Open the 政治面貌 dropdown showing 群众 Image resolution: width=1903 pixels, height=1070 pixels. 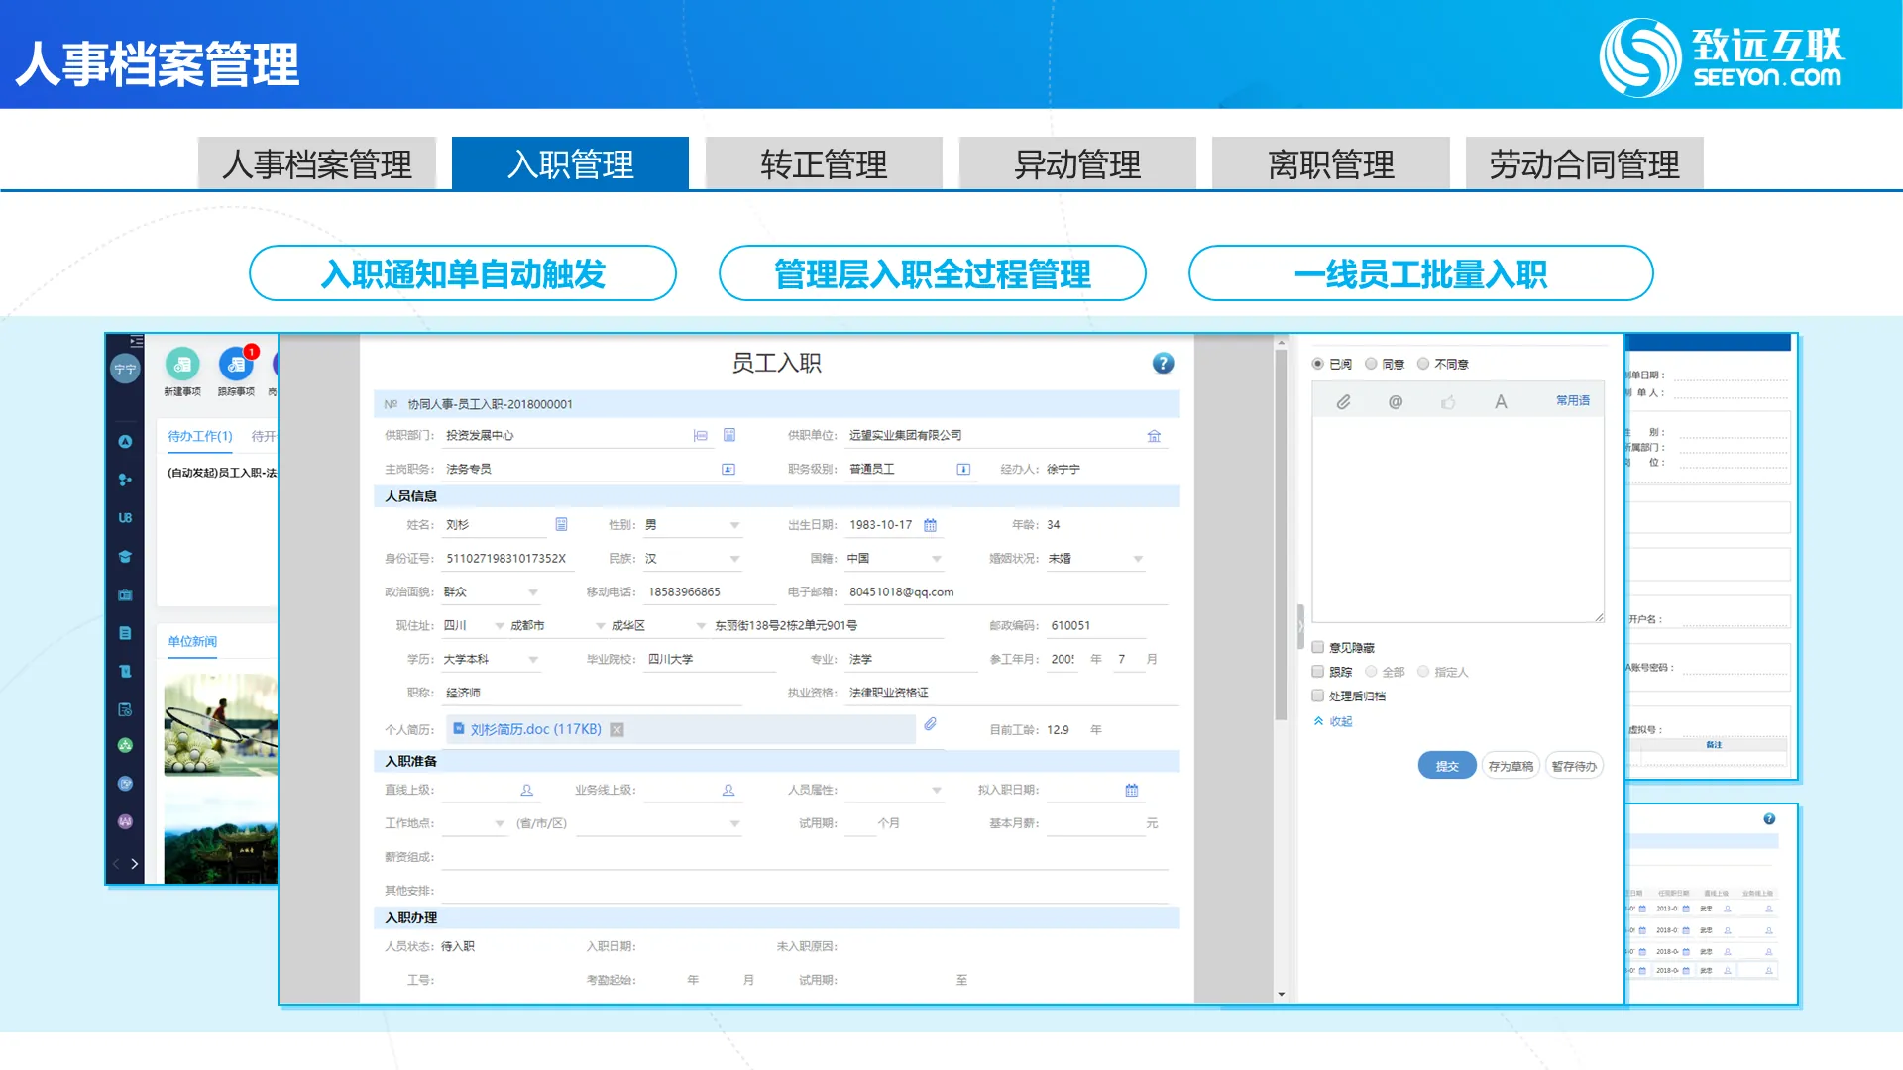click(492, 592)
